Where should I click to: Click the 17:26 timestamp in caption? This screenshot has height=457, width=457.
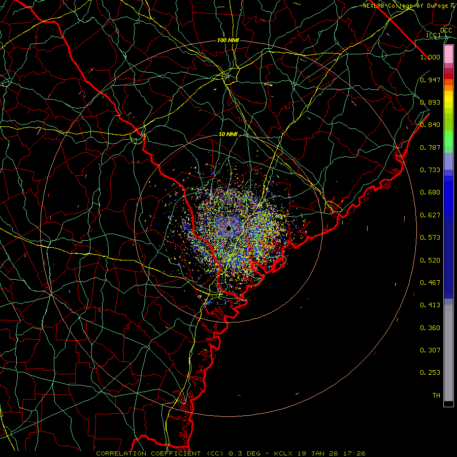pyautogui.click(x=353, y=453)
